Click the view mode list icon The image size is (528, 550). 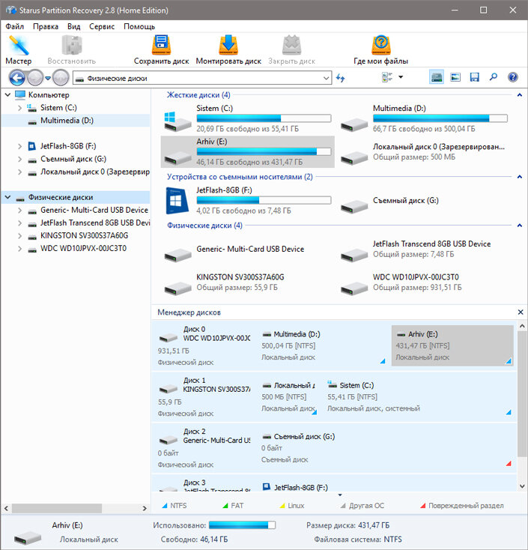[386, 77]
